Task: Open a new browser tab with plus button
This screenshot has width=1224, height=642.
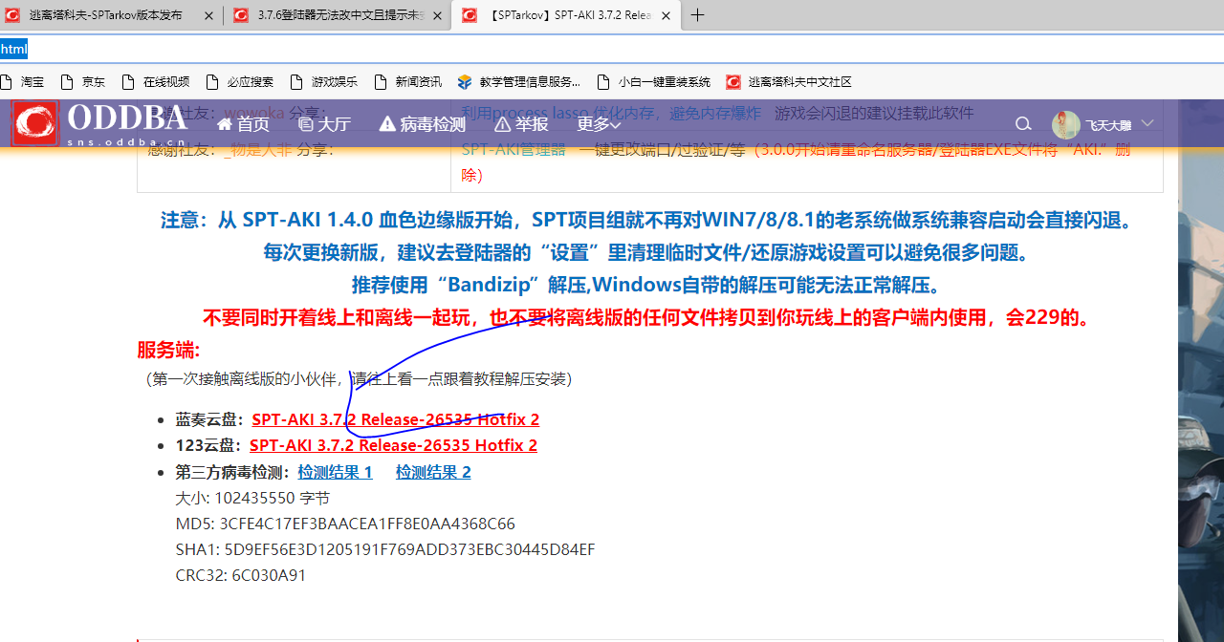Action: (697, 15)
